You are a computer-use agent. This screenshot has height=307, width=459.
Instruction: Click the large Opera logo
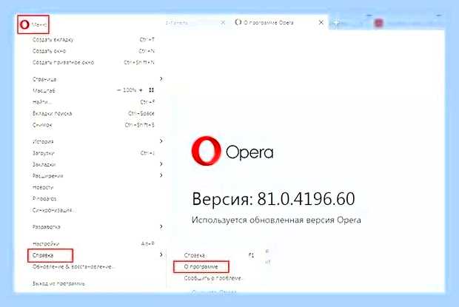coord(206,151)
